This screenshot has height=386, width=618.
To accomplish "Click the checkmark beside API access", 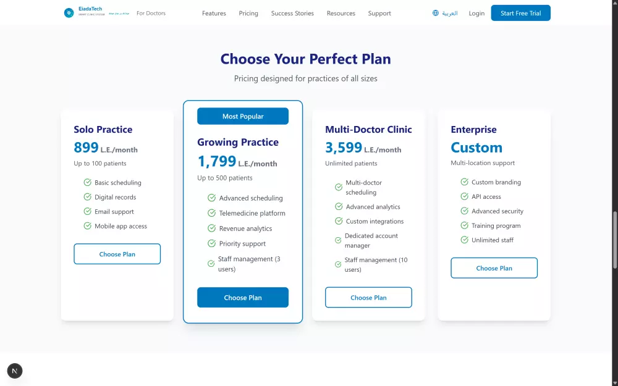I will [463, 196].
